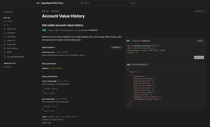Expand the OHLCV section chevron
210x127 pixels.
33,21
